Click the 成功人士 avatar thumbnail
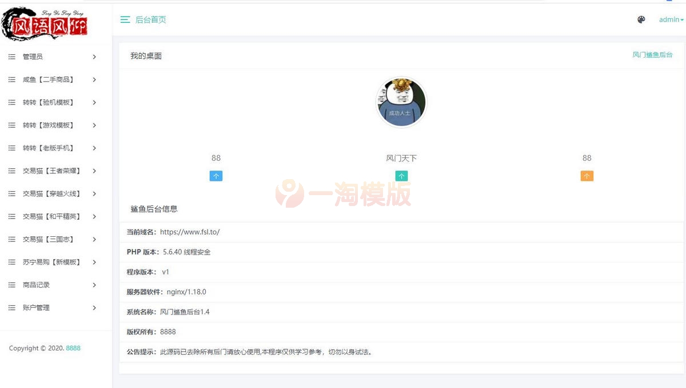This screenshot has height=388, width=686. (x=401, y=102)
